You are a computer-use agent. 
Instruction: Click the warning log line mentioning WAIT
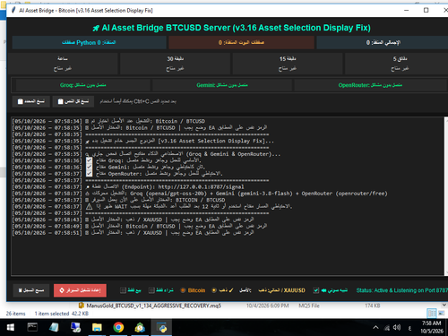point(152,207)
